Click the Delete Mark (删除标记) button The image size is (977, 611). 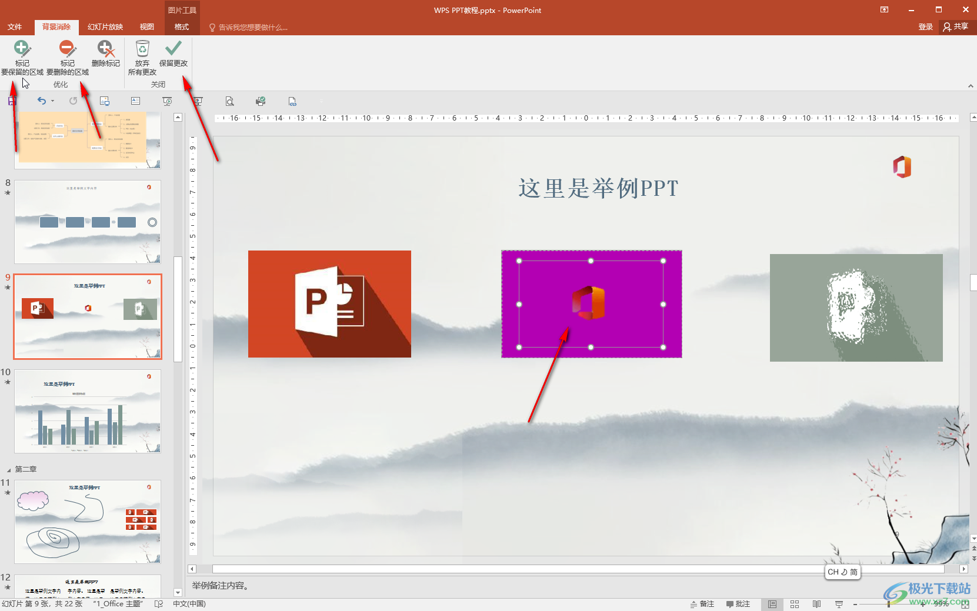(x=106, y=54)
